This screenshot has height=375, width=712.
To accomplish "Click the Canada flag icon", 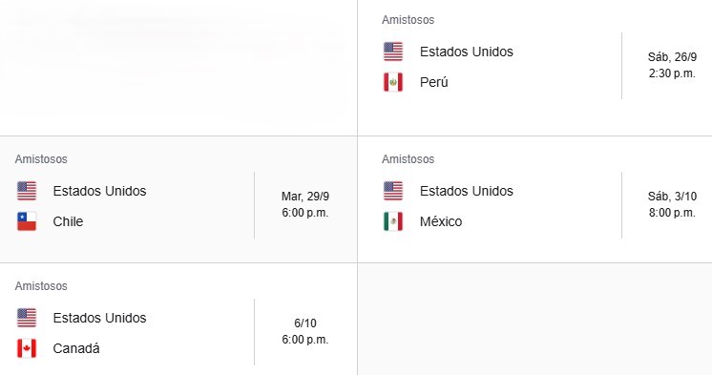I will coord(27,348).
